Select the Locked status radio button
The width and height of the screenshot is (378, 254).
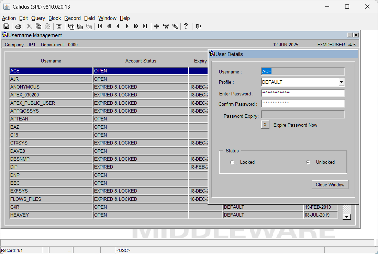click(x=232, y=162)
